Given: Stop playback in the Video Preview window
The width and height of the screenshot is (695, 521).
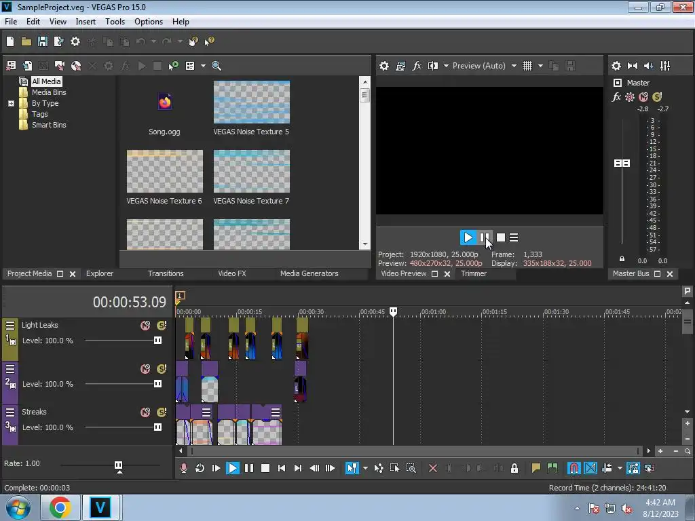Looking at the screenshot, I should pos(501,237).
